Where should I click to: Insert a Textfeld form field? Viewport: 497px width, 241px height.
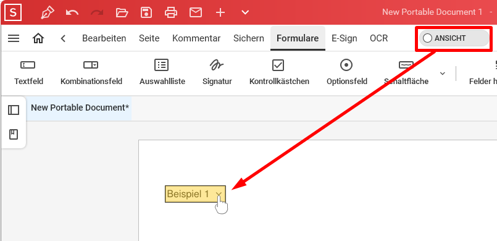click(x=28, y=73)
